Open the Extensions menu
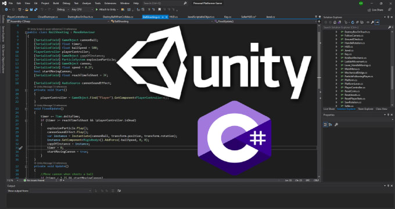Image resolution: width=395 pixels, height=209 pixels. 110,3
